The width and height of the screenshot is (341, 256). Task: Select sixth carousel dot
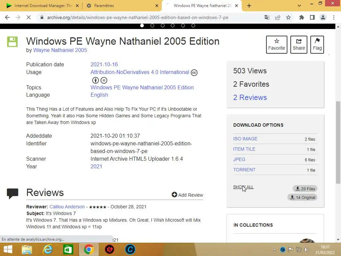(x=193, y=25)
